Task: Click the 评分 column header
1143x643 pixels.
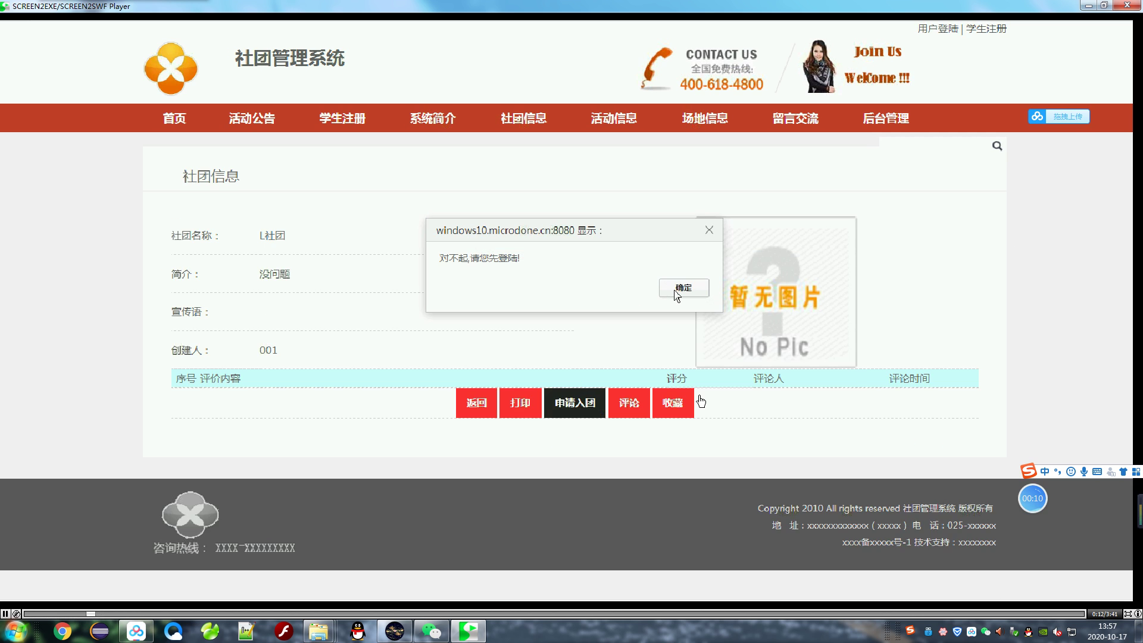Action: [676, 379]
